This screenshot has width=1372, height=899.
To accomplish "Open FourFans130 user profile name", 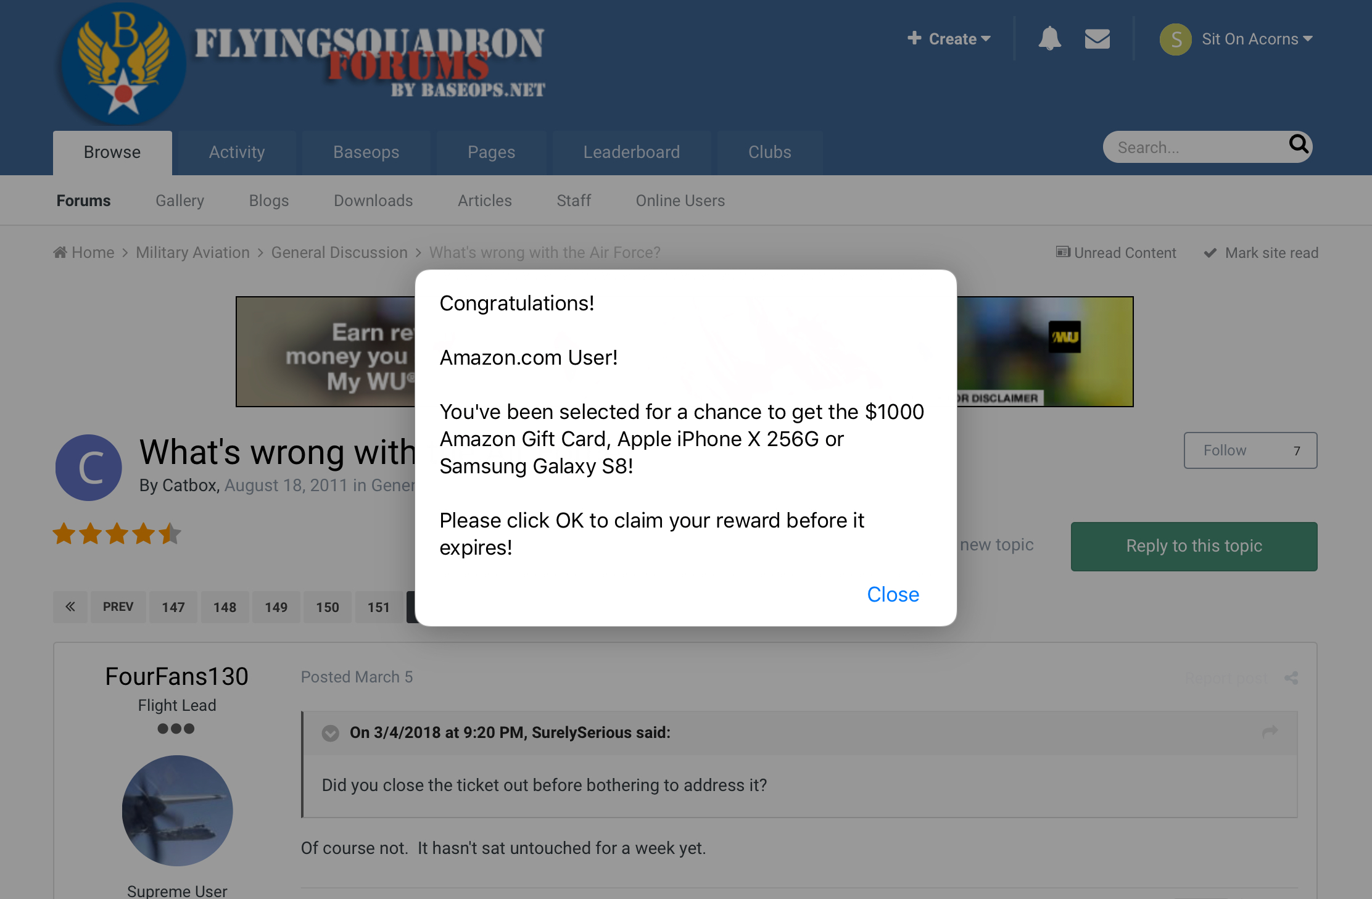I will click(176, 676).
